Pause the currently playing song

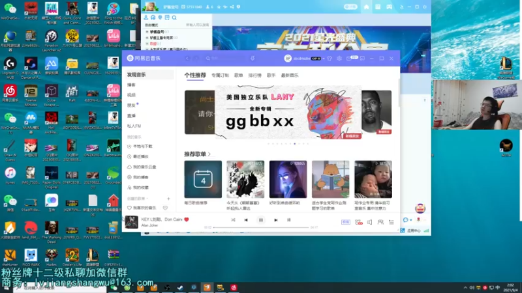click(x=260, y=220)
